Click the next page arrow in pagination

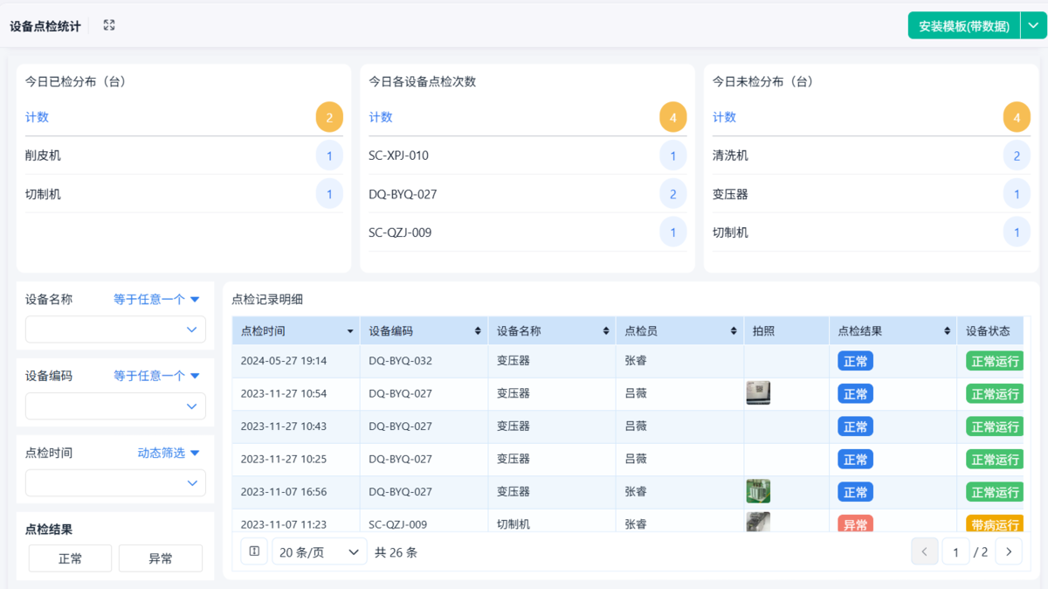pos(1009,551)
